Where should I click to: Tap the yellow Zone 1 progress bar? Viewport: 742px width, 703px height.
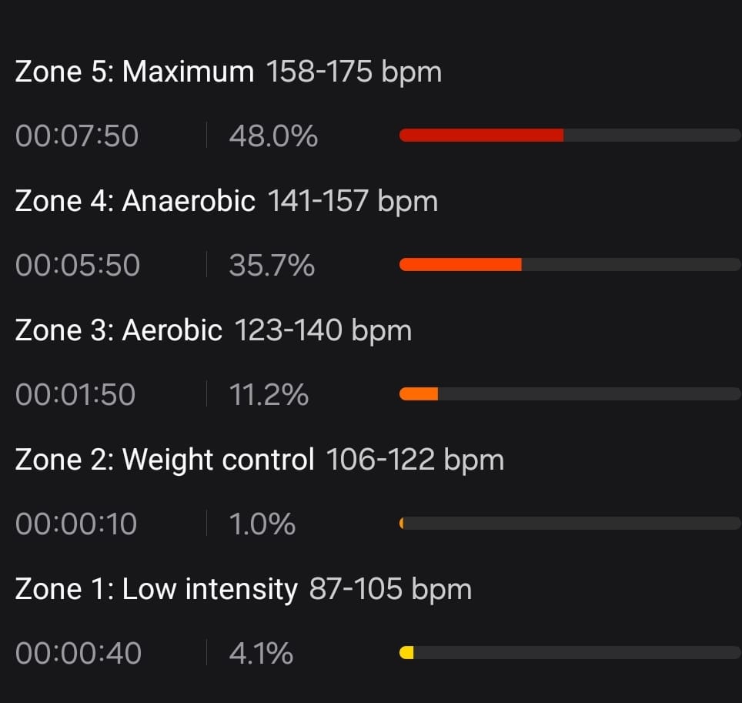[407, 653]
